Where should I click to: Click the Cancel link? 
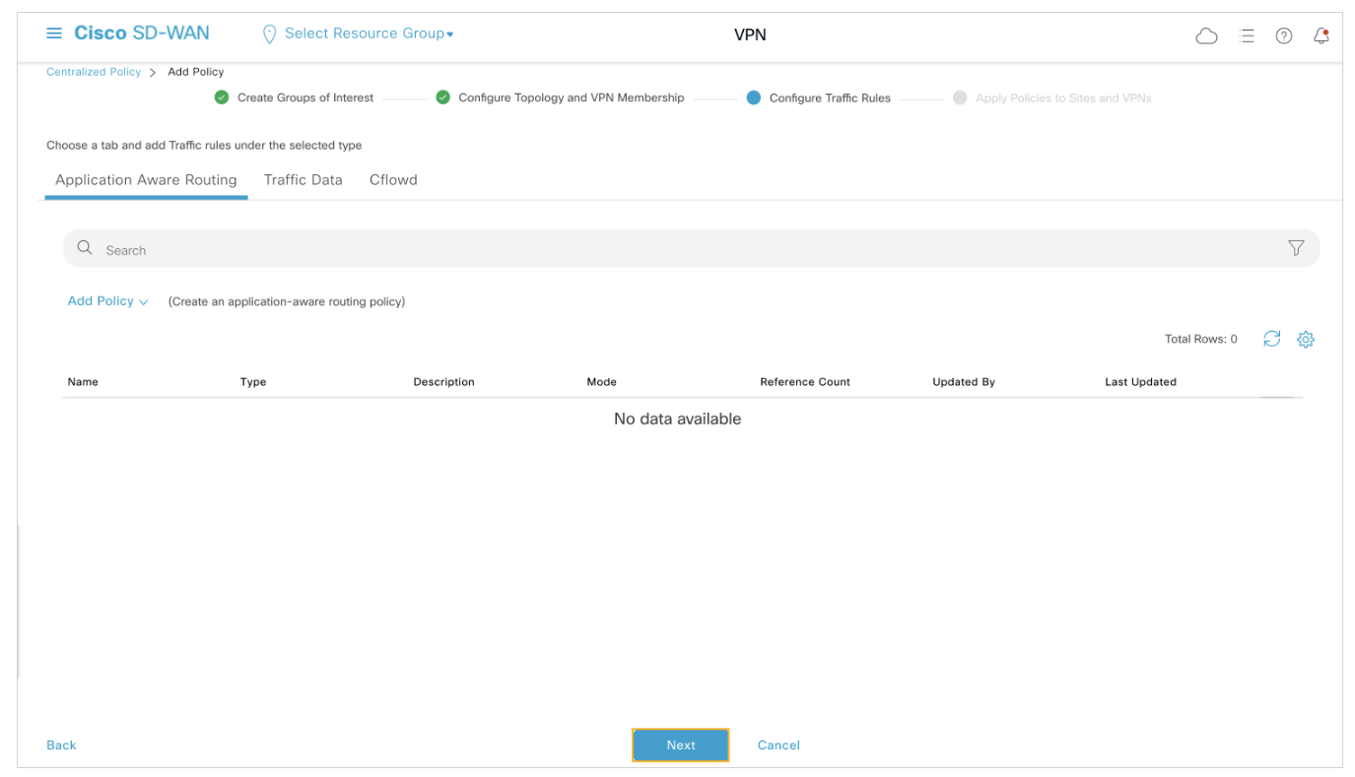coord(779,745)
